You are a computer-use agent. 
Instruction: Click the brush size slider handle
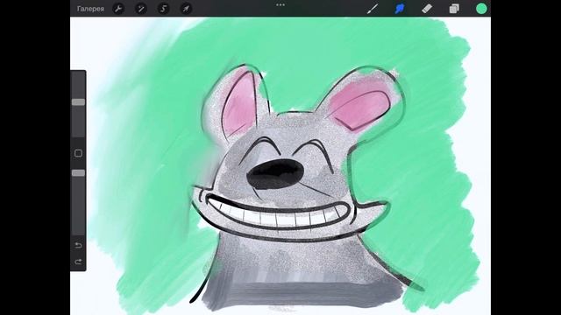[78, 102]
